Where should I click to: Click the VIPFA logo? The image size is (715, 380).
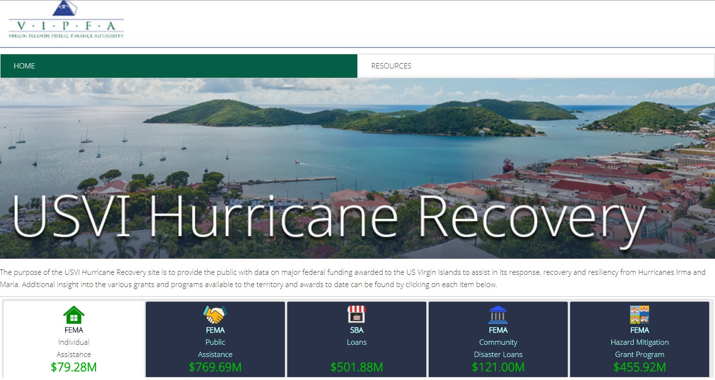[66, 20]
